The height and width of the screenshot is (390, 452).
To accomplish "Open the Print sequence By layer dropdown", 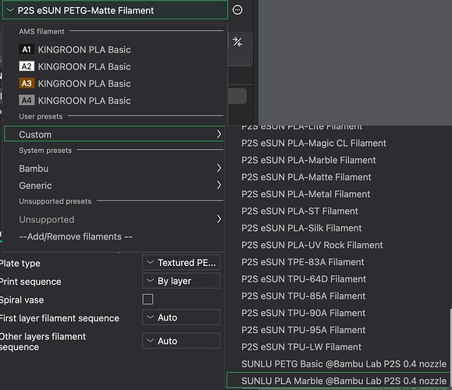I will [181, 281].
